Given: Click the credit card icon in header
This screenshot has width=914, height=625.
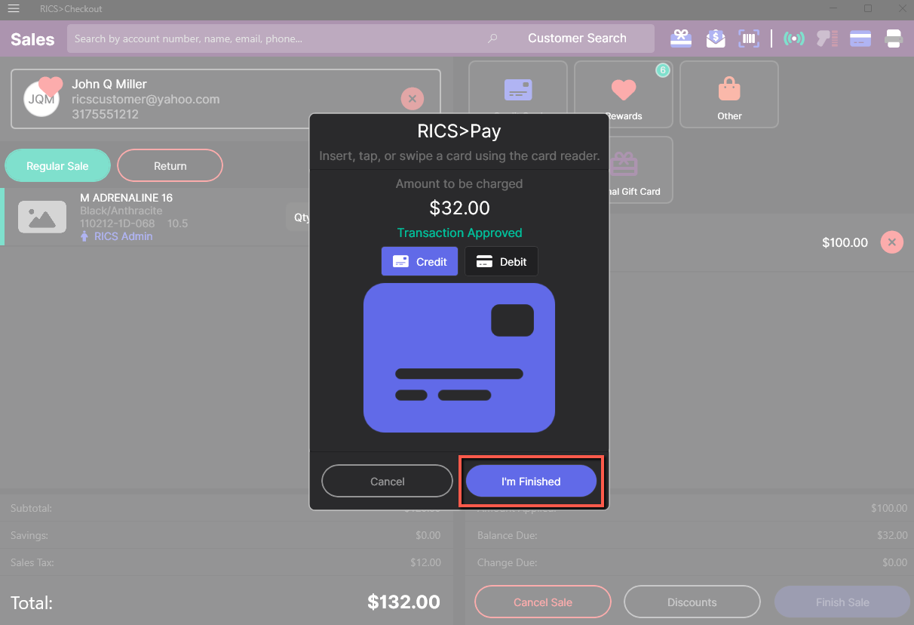Looking at the screenshot, I should click(x=860, y=38).
